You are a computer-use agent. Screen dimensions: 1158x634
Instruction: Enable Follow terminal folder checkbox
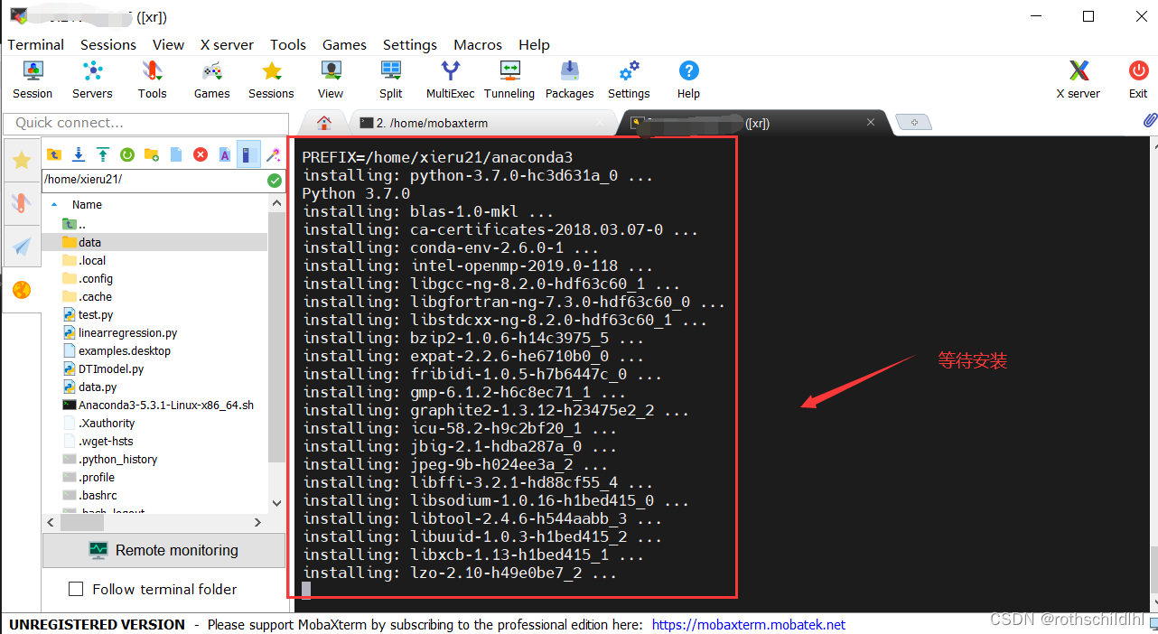77,589
